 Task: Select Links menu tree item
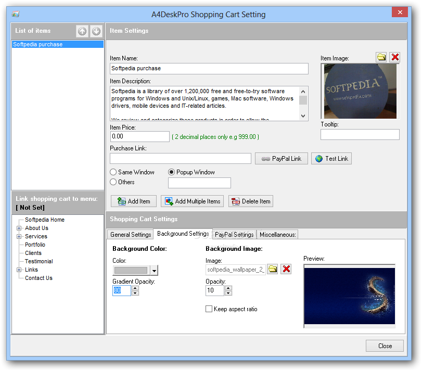tap(31, 270)
